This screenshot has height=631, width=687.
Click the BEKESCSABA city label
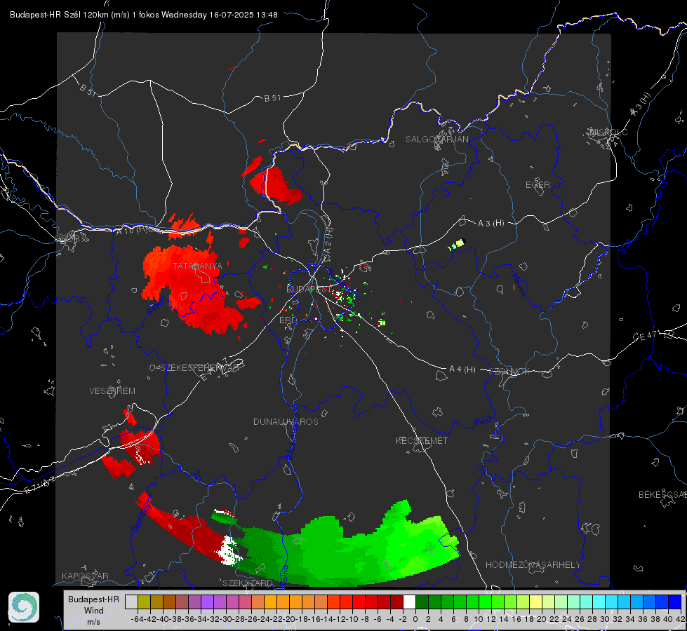[662, 494]
